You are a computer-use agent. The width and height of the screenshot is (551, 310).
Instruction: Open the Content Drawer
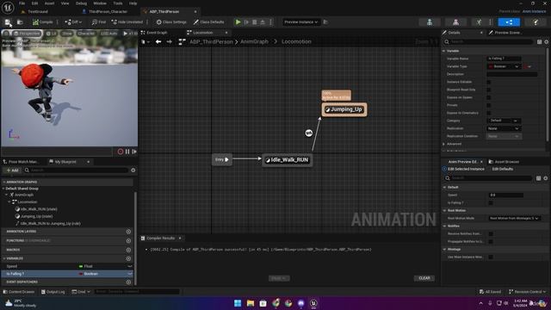[x=18, y=292]
